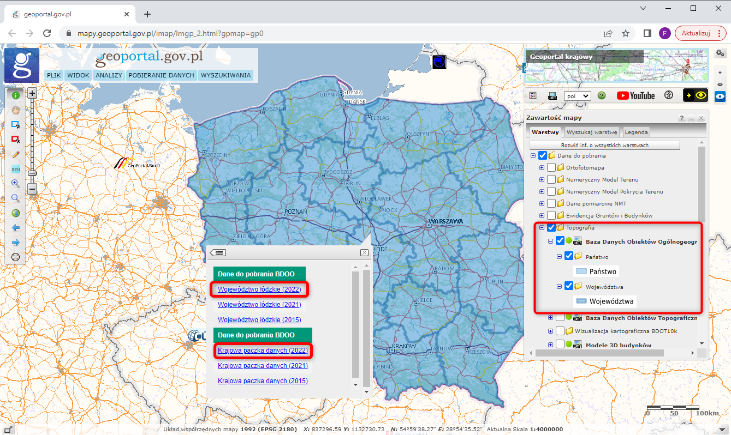Select the pan hand tool
The image size is (731, 435).
[x=16, y=110]
